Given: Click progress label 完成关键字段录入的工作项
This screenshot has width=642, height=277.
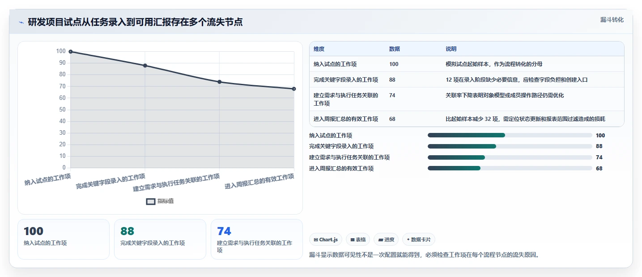Looking at the screenshot, I should coord(341,146).
